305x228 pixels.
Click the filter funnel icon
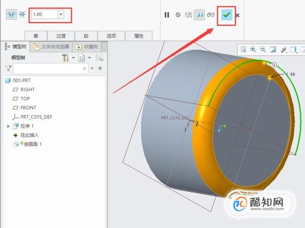pyautogui.click(x=8, y=68)
